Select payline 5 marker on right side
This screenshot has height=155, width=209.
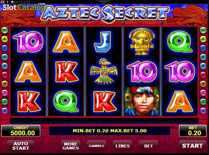203,110
